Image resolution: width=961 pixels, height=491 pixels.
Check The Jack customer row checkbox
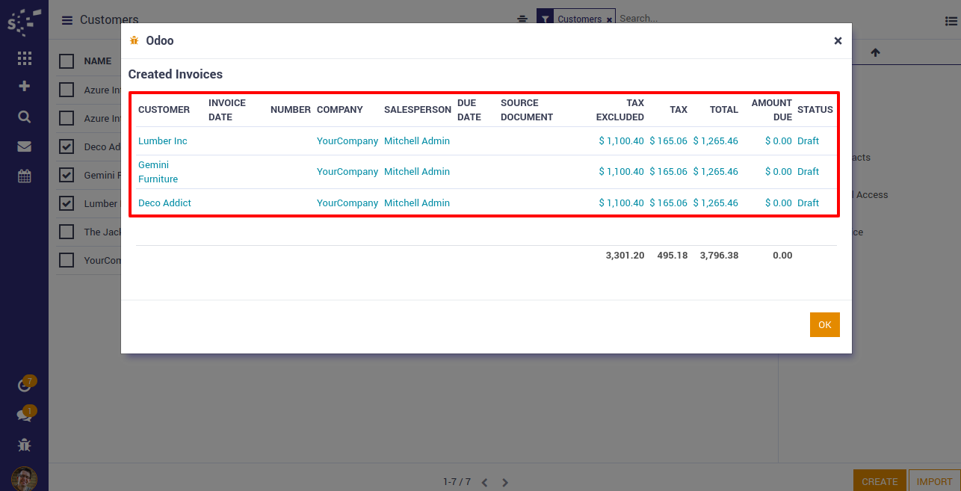(67, 232)
